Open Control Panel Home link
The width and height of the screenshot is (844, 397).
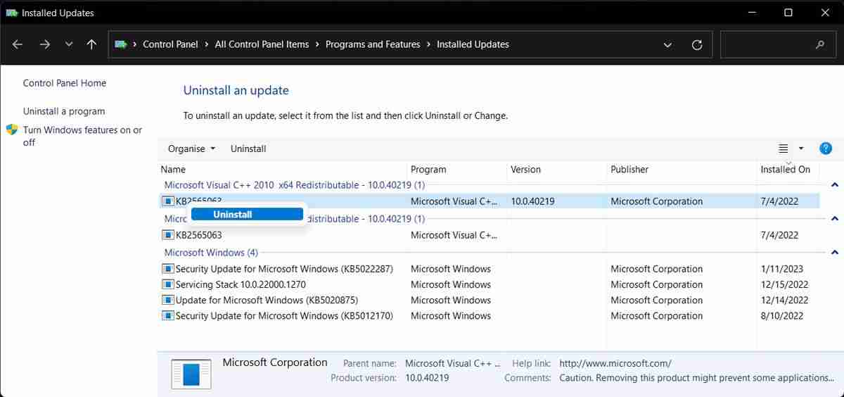65,83
